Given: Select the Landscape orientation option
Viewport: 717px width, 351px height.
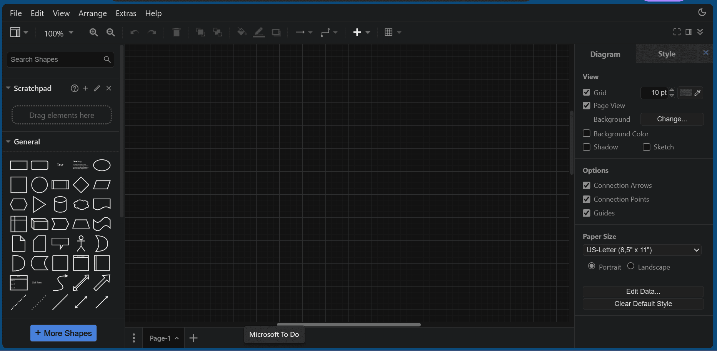Looking at the screenshot, I should pos(631,266).
